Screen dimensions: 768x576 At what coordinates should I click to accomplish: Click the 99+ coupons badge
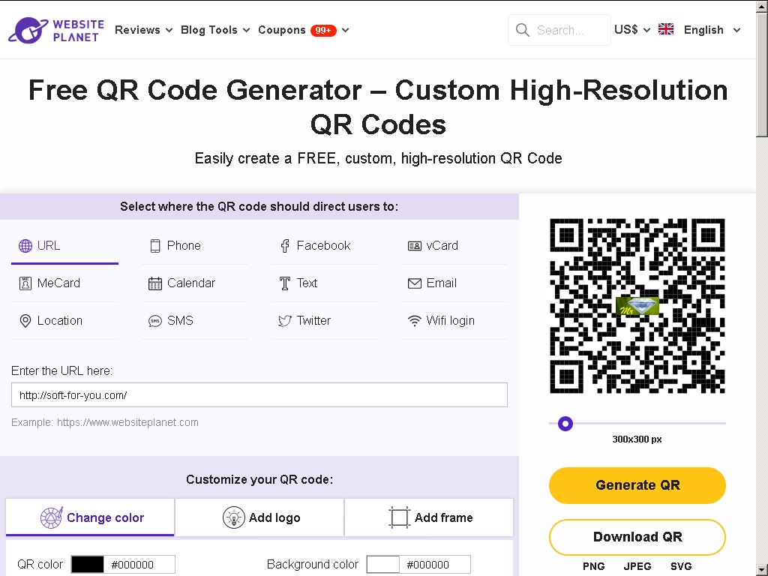tap(323, 30)
